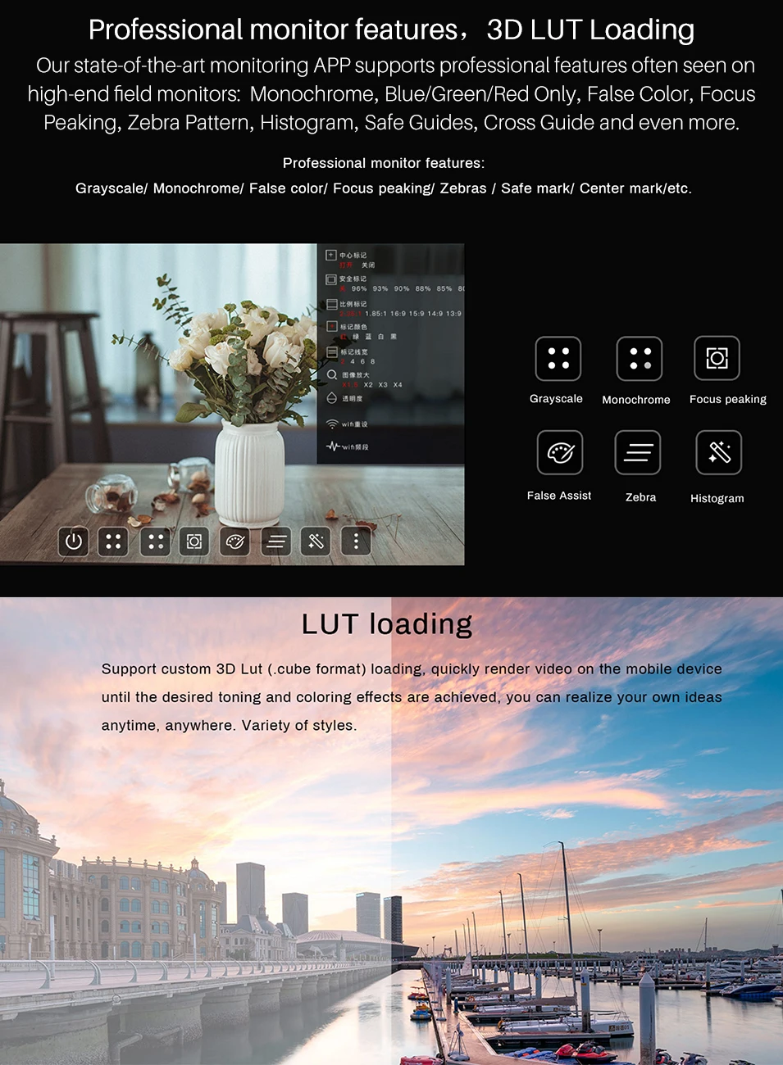Click the flower vase monitor preview image
Image resolution: width=783 pixels, height=1065 pixels.
pyautogui.click(x=232, y=404)
